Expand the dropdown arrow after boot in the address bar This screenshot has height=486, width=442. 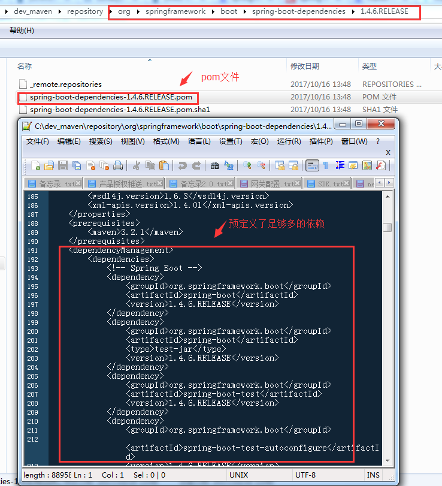[245, 12]
